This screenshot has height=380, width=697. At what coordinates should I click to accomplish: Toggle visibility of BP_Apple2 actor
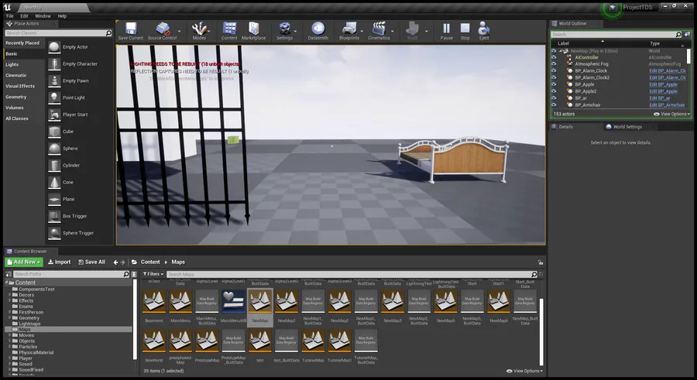point(554,91)
